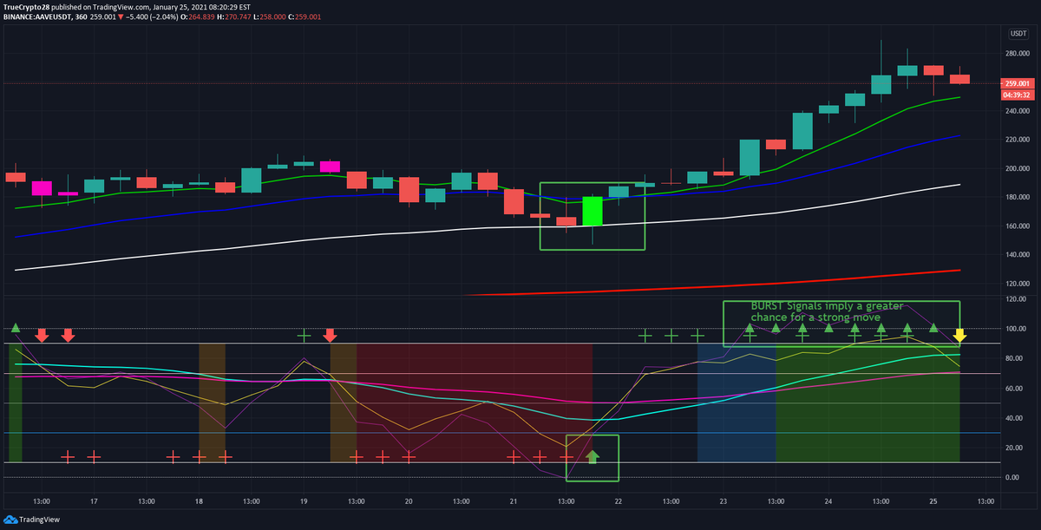Click the 40.00 oscillator scale label

click(1016, 418)
